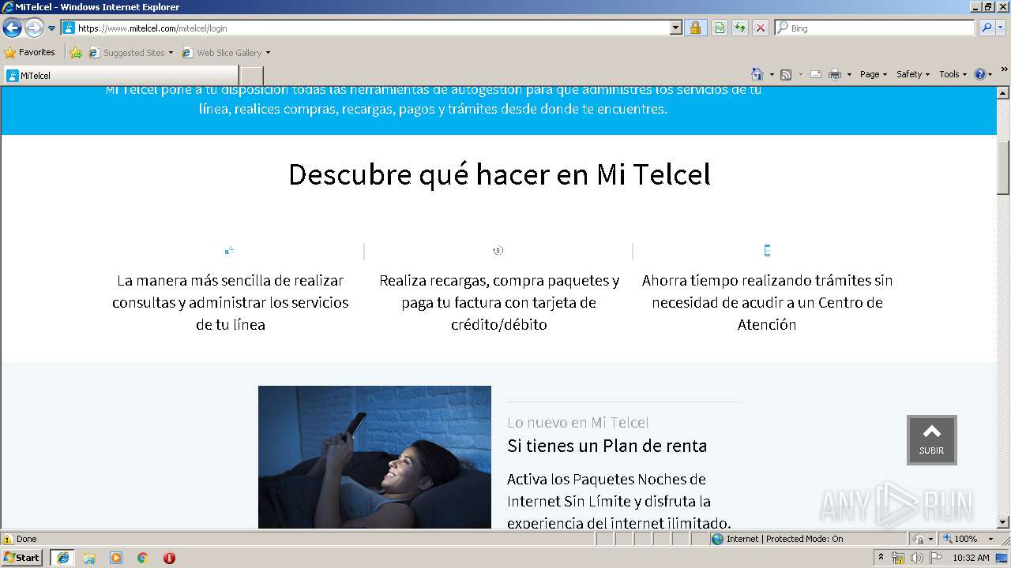The height and width of the screenshot is (568, 1011).
Task: Click the scrollbar down arrow
Action: 1003,522
